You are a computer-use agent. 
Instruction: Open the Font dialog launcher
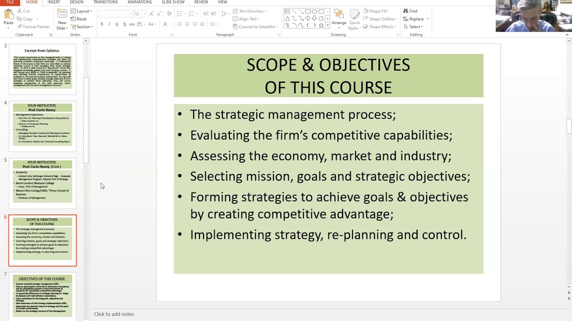coord(172,35)
